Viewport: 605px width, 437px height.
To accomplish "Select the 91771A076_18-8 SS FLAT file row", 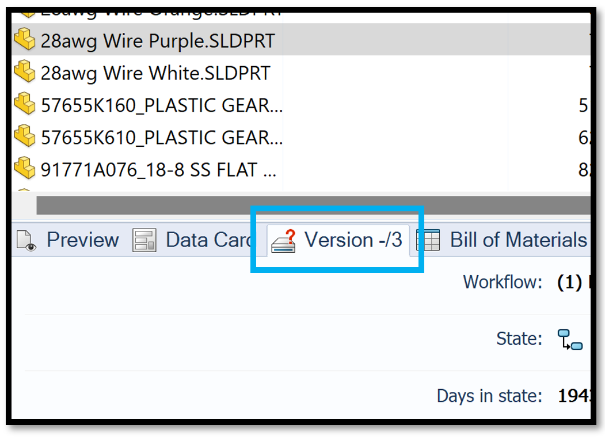I will tap(158, 170).
